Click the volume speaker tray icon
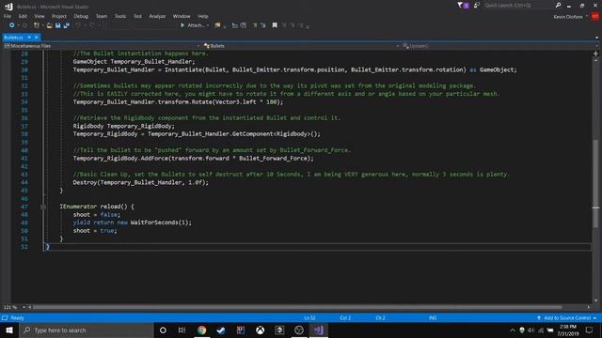The image size is (602, 338). pyautogui.click(x=531, y=330)
